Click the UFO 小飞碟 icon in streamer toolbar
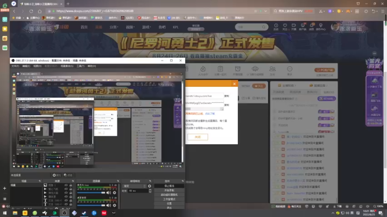This screenshot has width=387, height=217. coord(255,69)
